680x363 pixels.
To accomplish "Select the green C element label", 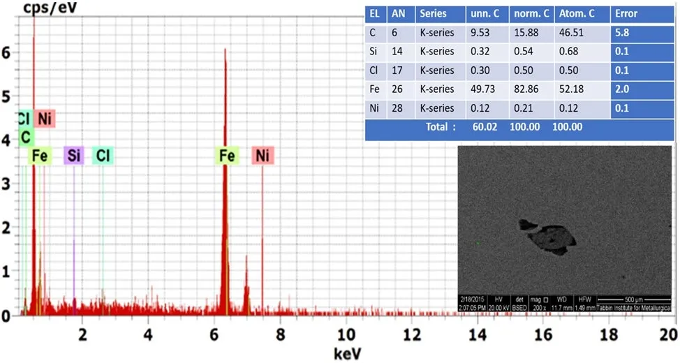I will (25, 137).
